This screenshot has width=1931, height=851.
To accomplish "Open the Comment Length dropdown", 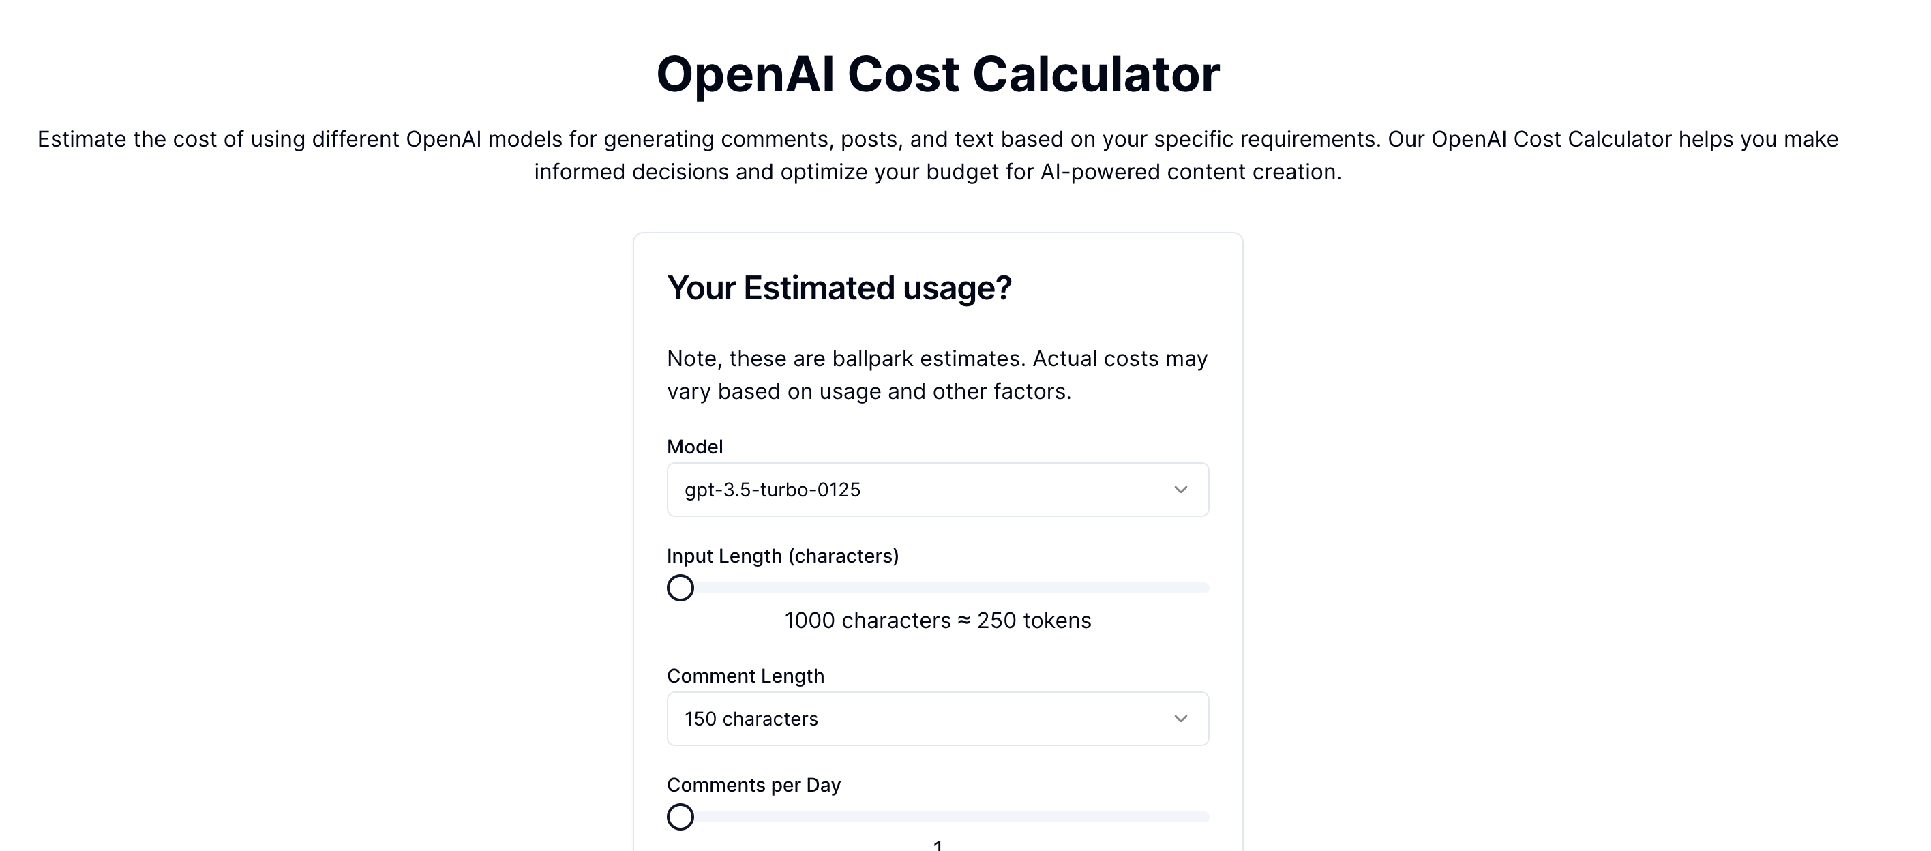I will [x=937, y=718].
